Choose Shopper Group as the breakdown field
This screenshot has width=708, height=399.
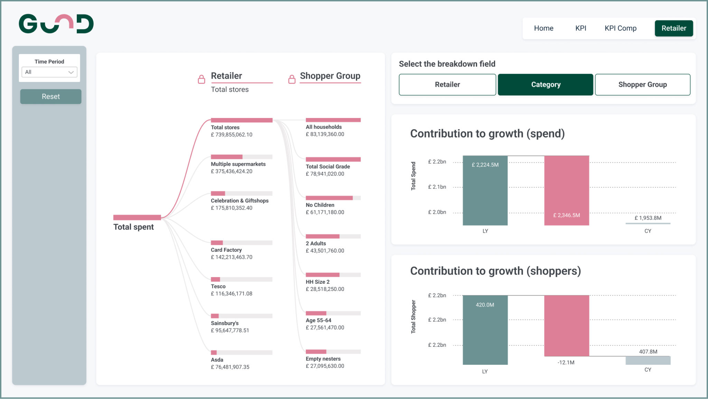coord(642,84)
